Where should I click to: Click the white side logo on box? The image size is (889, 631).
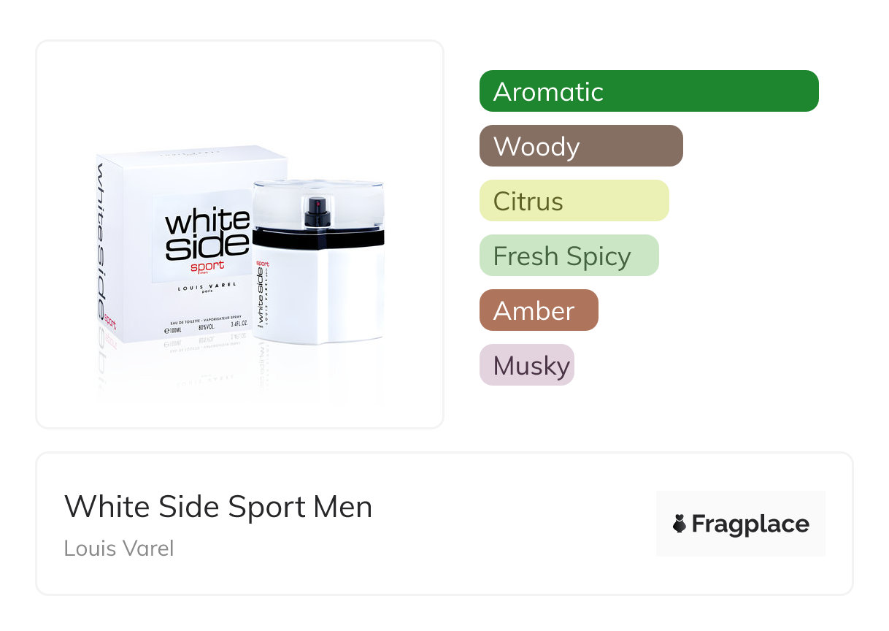207,234
